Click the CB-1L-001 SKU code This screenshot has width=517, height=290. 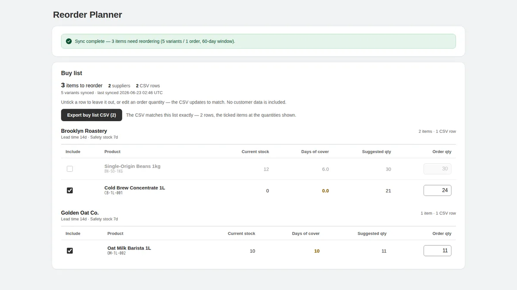[x=113, y=193]
